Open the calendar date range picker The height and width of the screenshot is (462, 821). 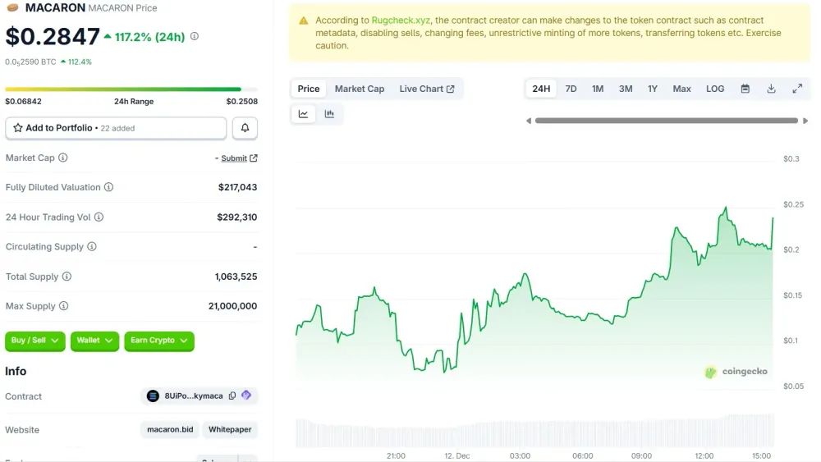point(745,89)
